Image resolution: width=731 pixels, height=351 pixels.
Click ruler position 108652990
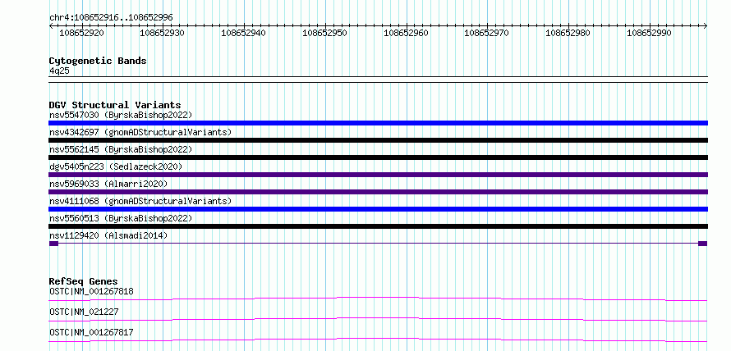tap(649, 33)
